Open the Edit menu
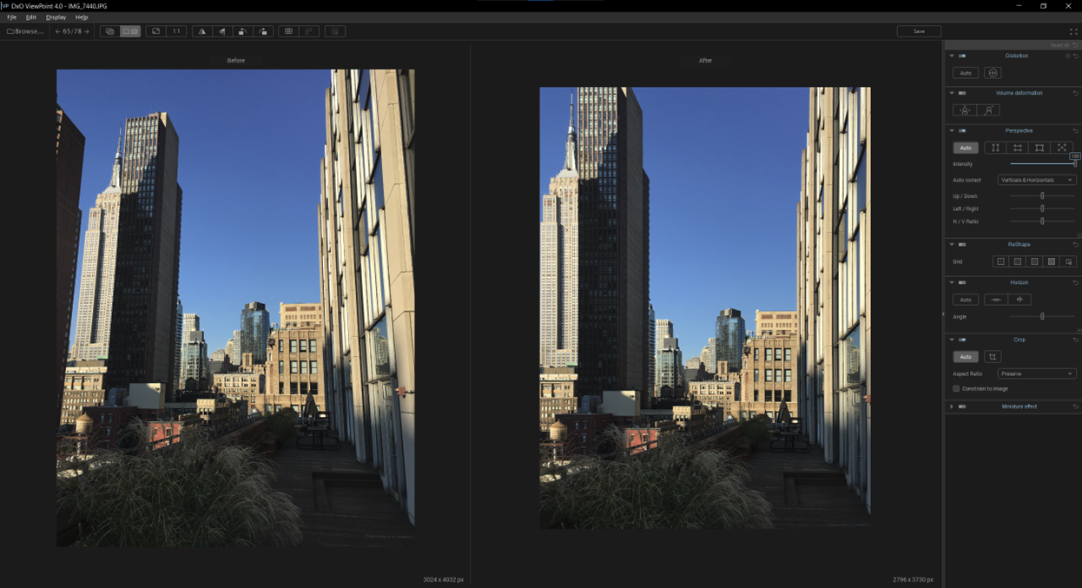The image size is (1082, 588). [30, 17]
